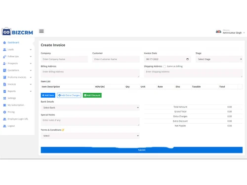Image resolution: width=247 pixels, height=185 pixels.
Task: Click the Invoices file icon
Action: coord(4,84)
